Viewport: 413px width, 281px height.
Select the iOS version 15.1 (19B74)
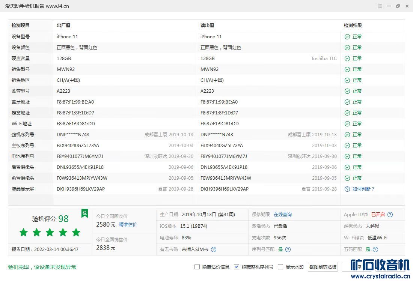(x=194, y=226)
